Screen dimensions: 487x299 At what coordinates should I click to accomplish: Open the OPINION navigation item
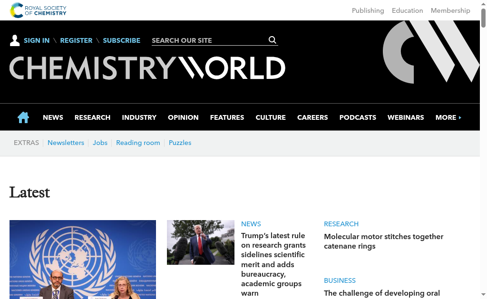click(183, 117)
